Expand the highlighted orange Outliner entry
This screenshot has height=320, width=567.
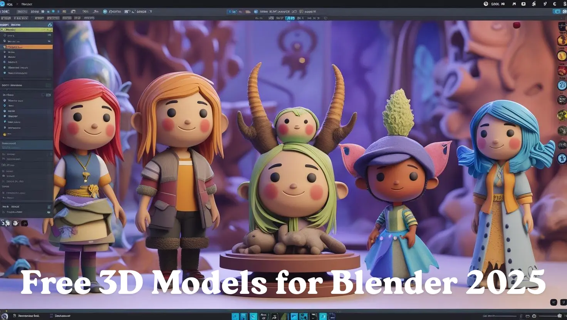[5, 47]
